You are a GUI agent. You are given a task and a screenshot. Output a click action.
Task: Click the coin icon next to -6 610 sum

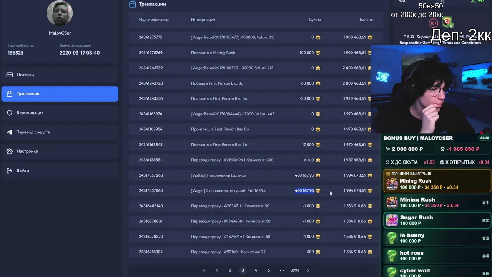318,160
